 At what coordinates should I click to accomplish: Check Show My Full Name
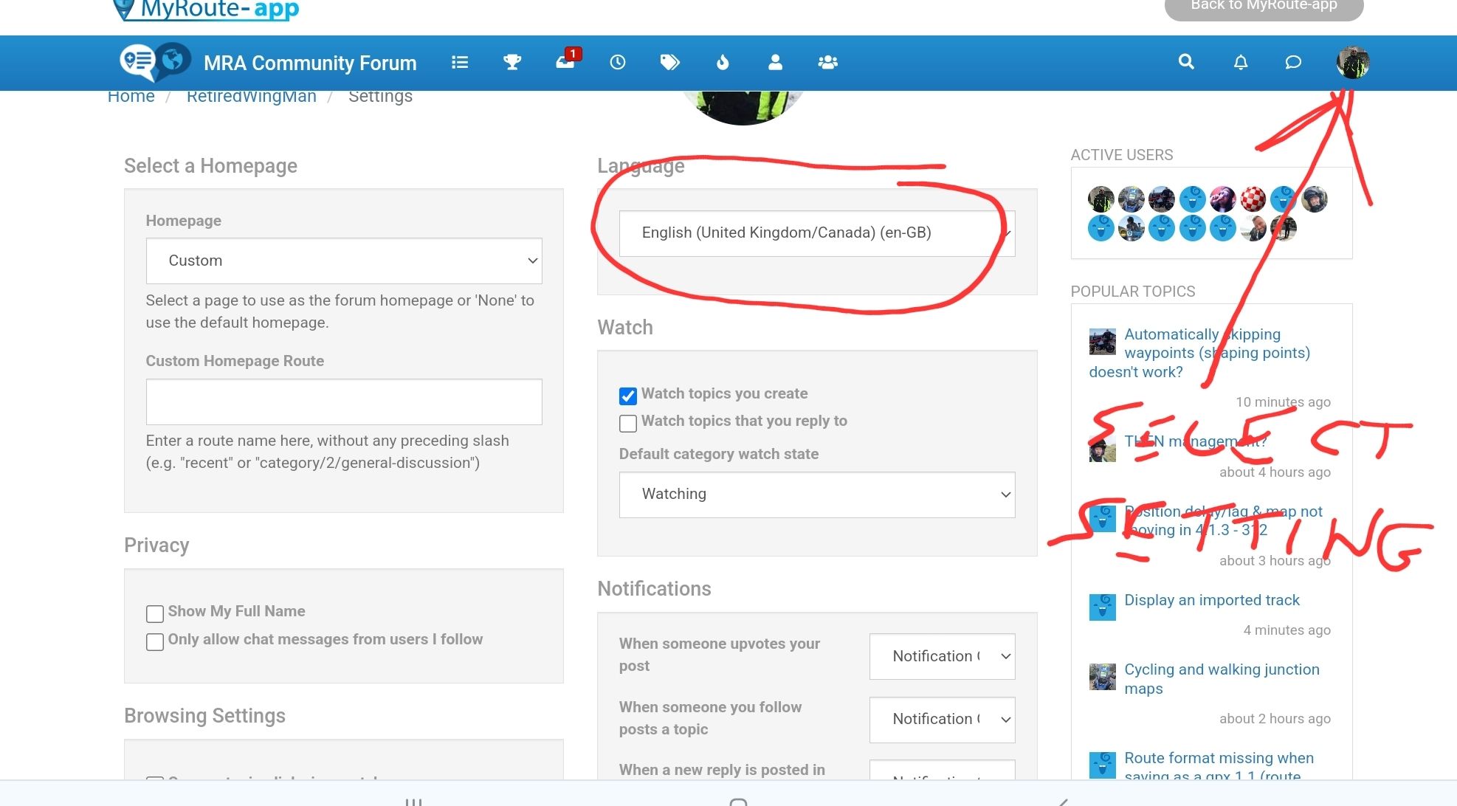pos(155,614)
